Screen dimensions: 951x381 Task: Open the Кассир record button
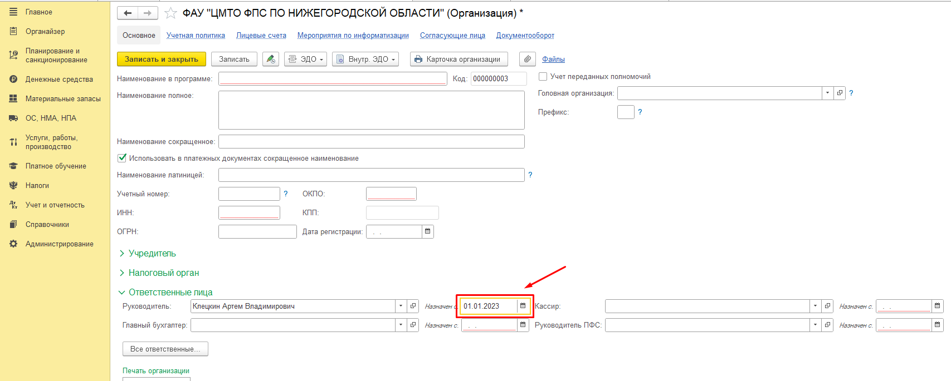click(828, 306)
